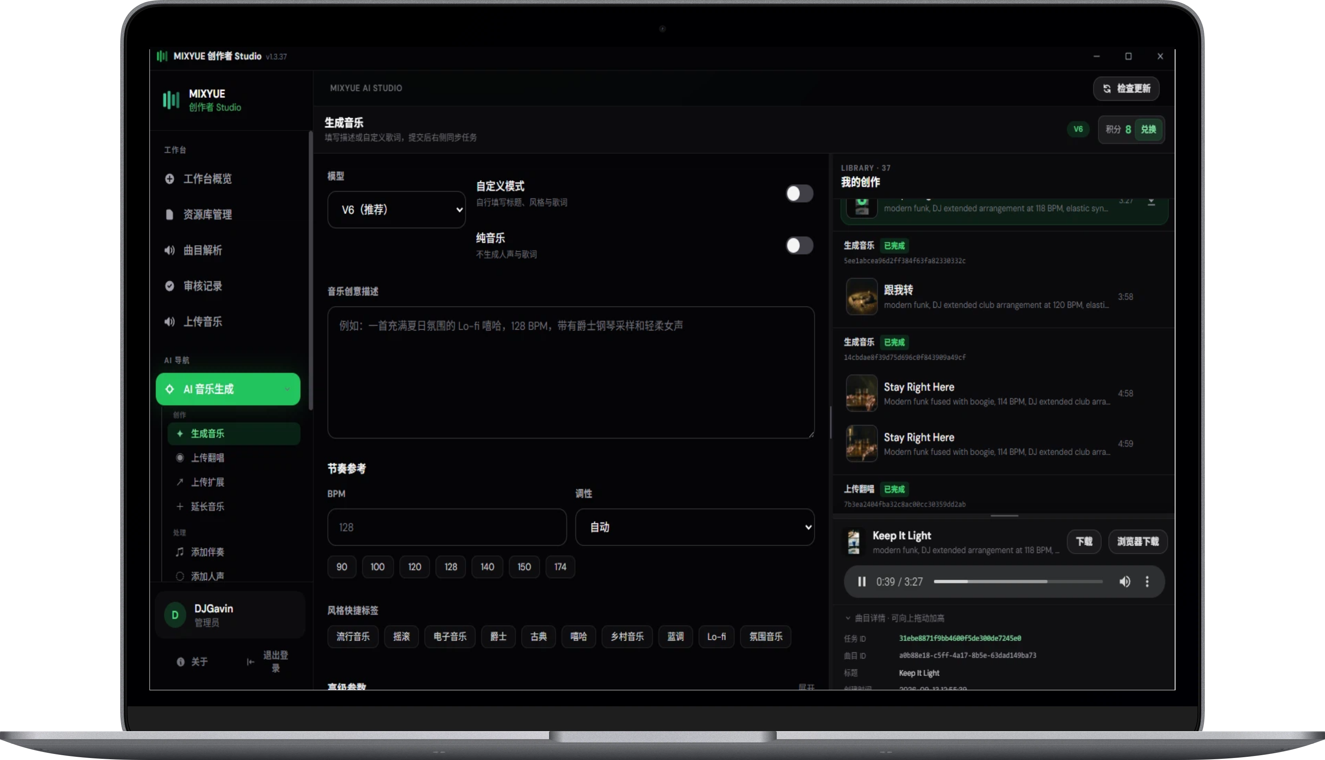
Task: Click 浏览器下载 button
Action: (x=1137, y=541)
